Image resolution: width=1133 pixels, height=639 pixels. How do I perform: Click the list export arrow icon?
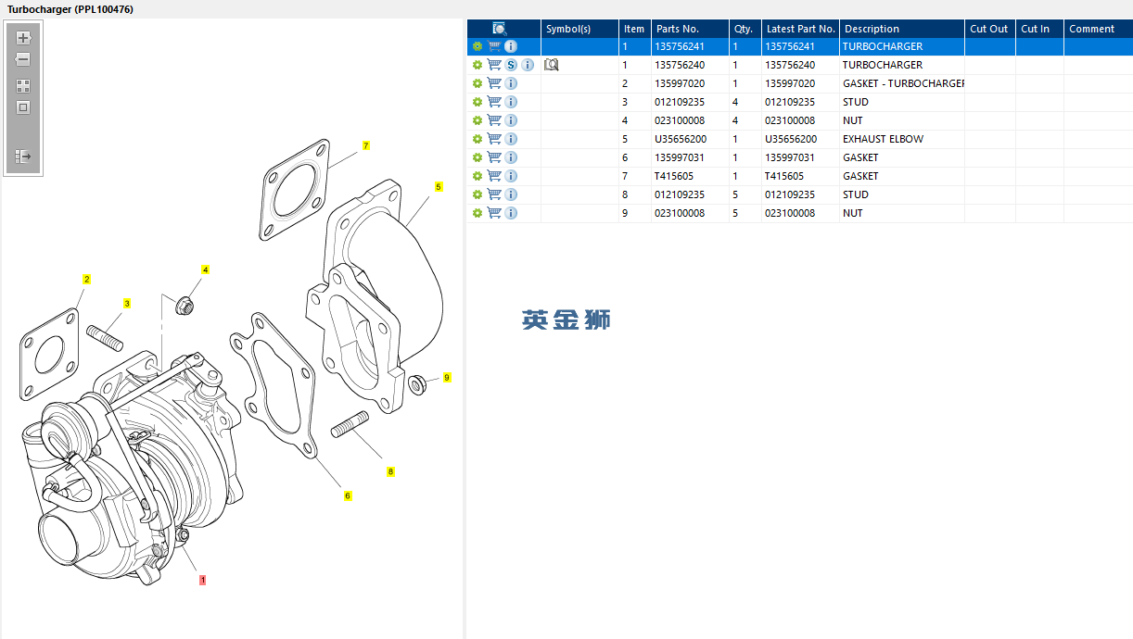click(x=23, y=157)
